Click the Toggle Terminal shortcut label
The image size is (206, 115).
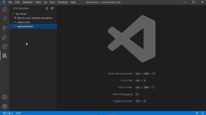point(123,101)
